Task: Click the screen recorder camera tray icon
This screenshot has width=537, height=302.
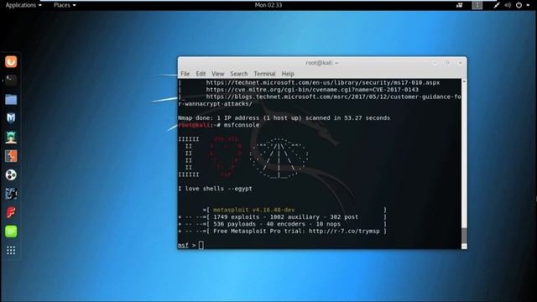Action: [x=459, y=5]
